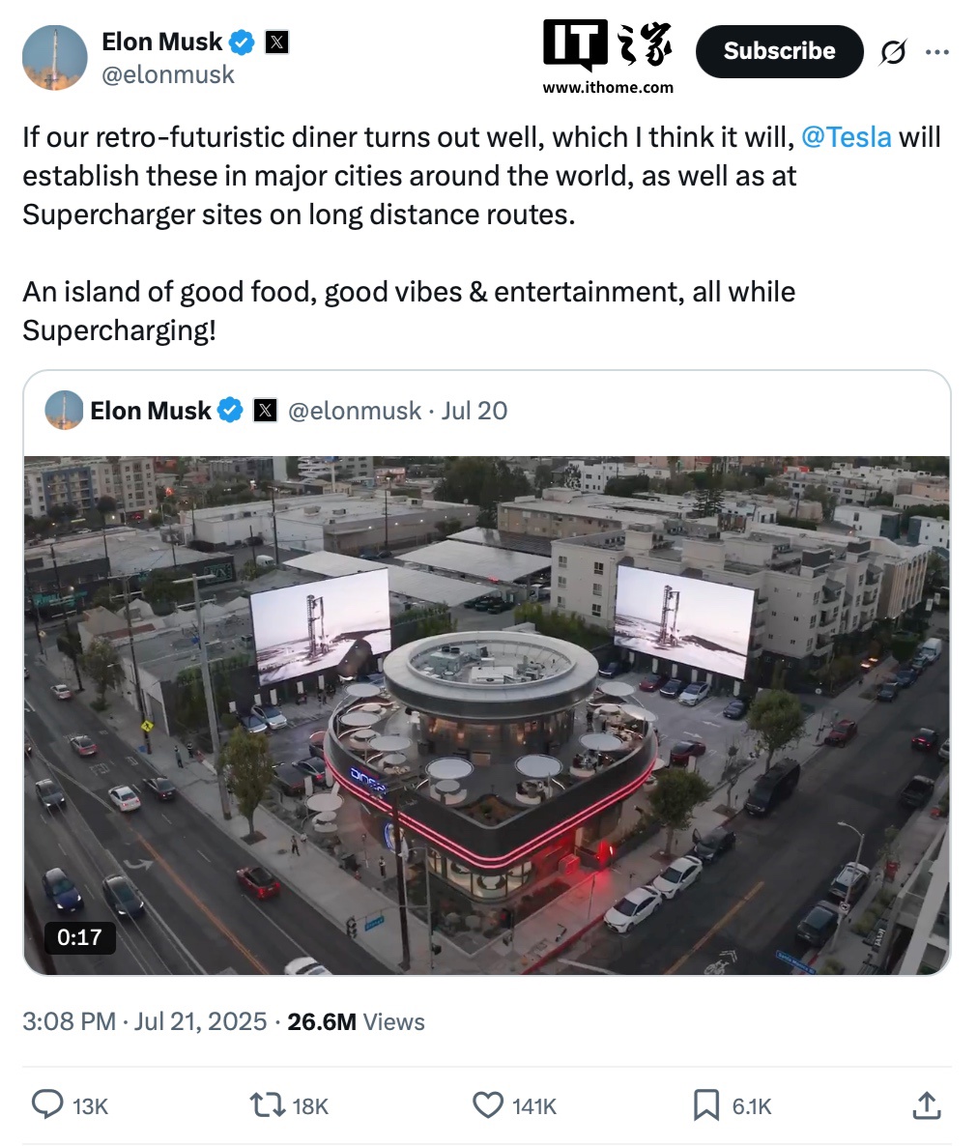The height and width of the screenshot is (1146, 977).
Task: Like the tweet with the heart icon
Action: coord(488,1104)
